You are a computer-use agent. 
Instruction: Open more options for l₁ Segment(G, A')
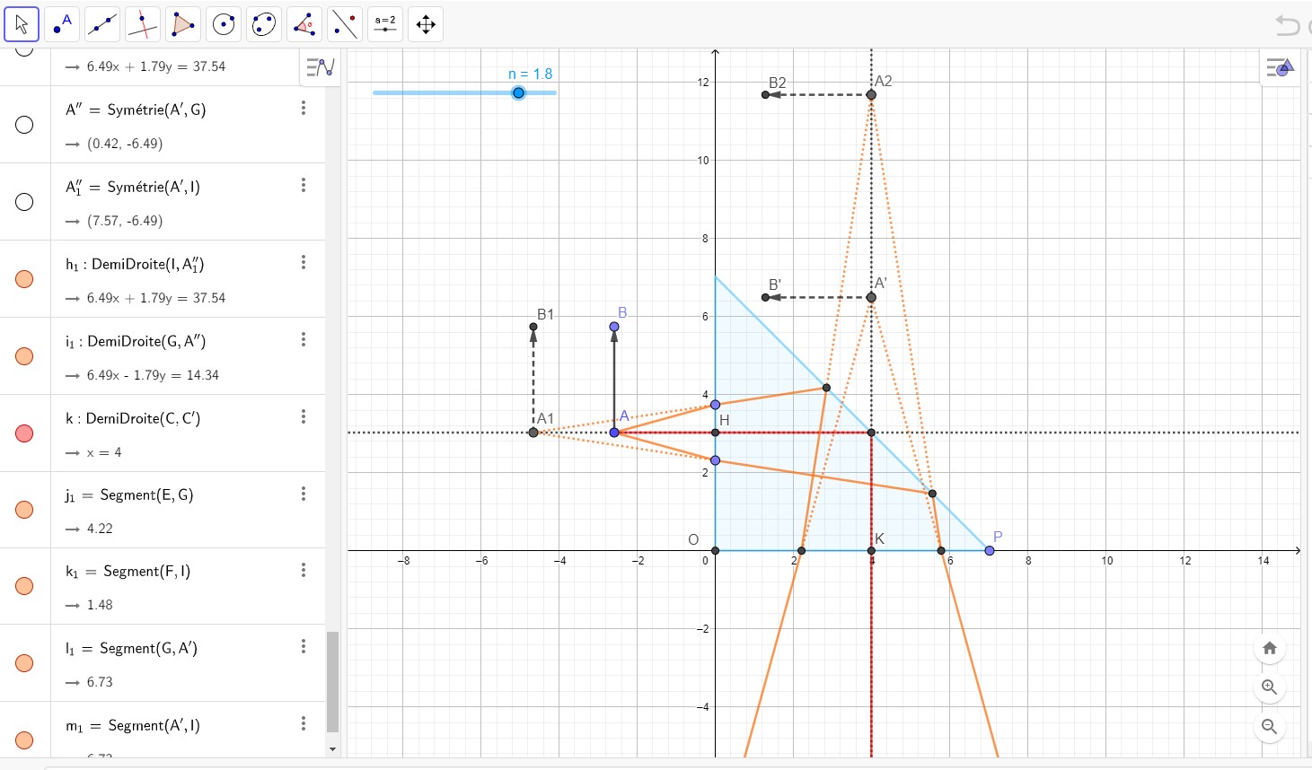click(304, 646)
